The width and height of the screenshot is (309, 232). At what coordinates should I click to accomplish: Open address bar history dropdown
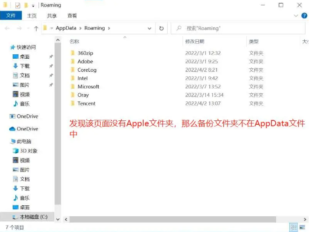tap(149, 28)
